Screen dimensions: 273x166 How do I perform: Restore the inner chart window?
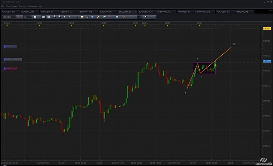point(270,11)
